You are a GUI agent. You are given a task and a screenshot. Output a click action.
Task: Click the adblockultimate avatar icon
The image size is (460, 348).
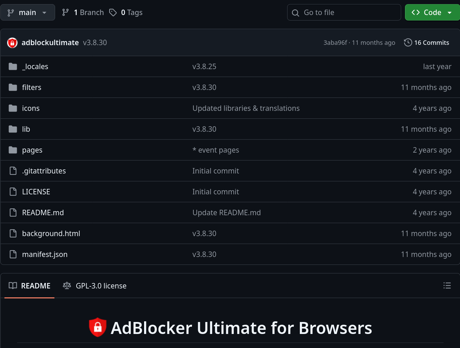coord(12,43)
